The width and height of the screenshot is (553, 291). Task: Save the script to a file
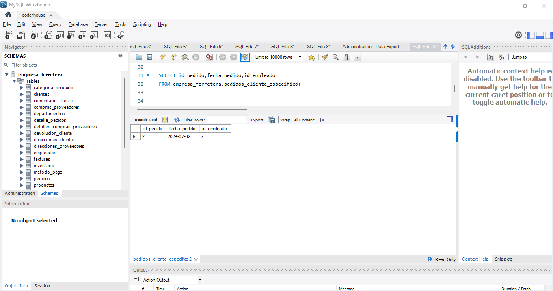149,57
